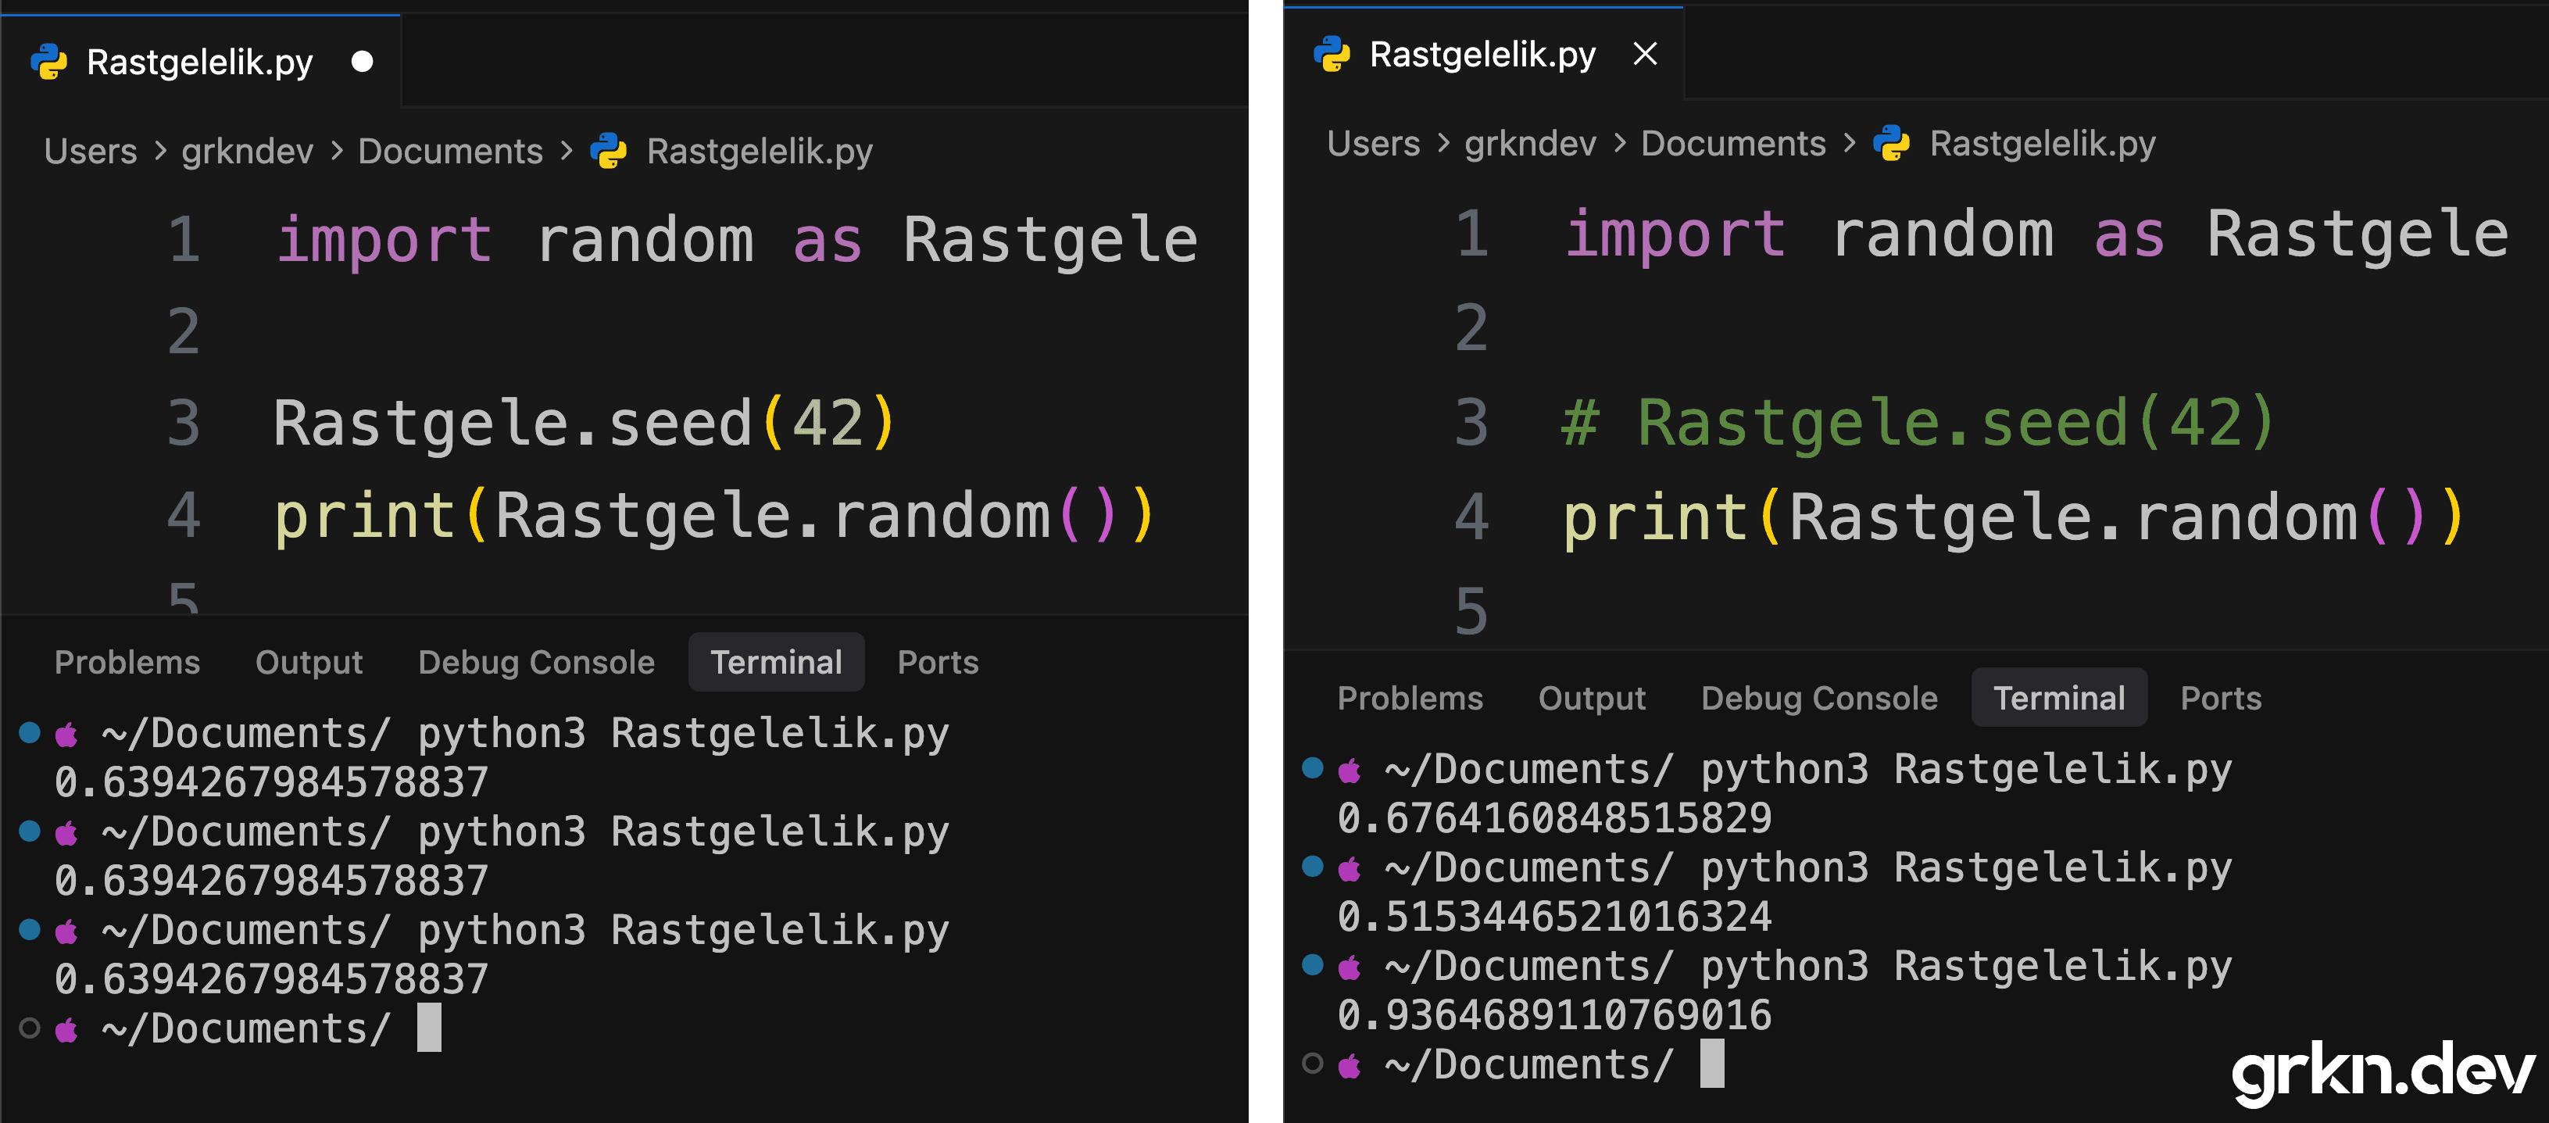This screenshot has height=1123, width=2549.
Task: Click line number 1 in left editor
Action: tap(184, 239)
